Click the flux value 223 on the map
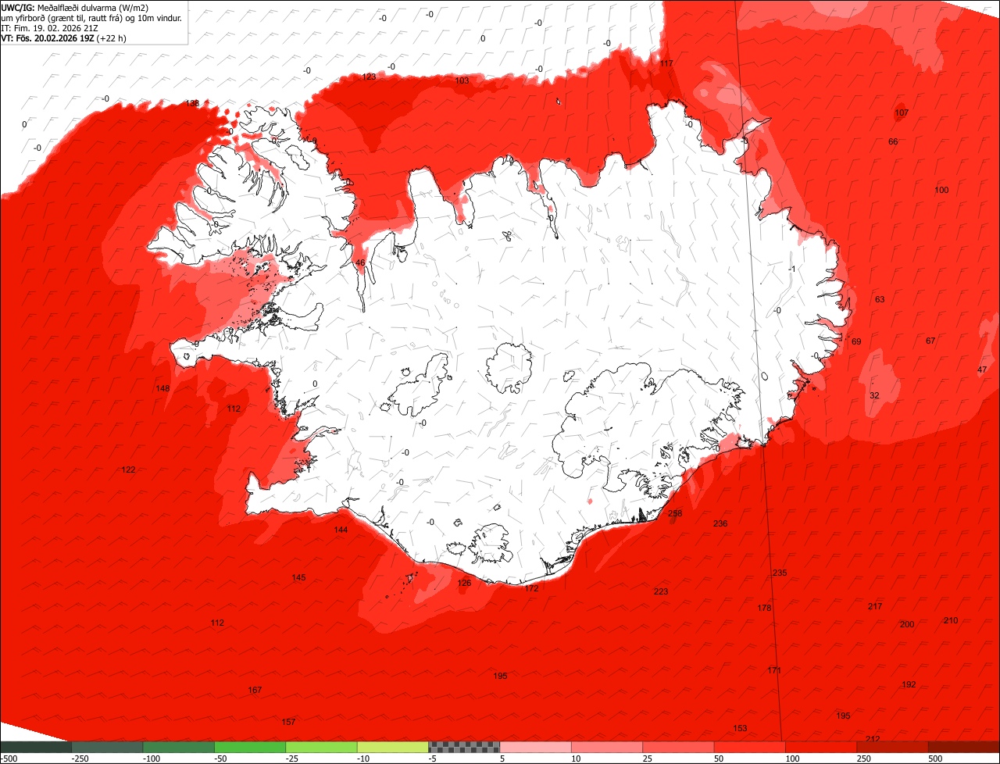 tap(661, 591)
